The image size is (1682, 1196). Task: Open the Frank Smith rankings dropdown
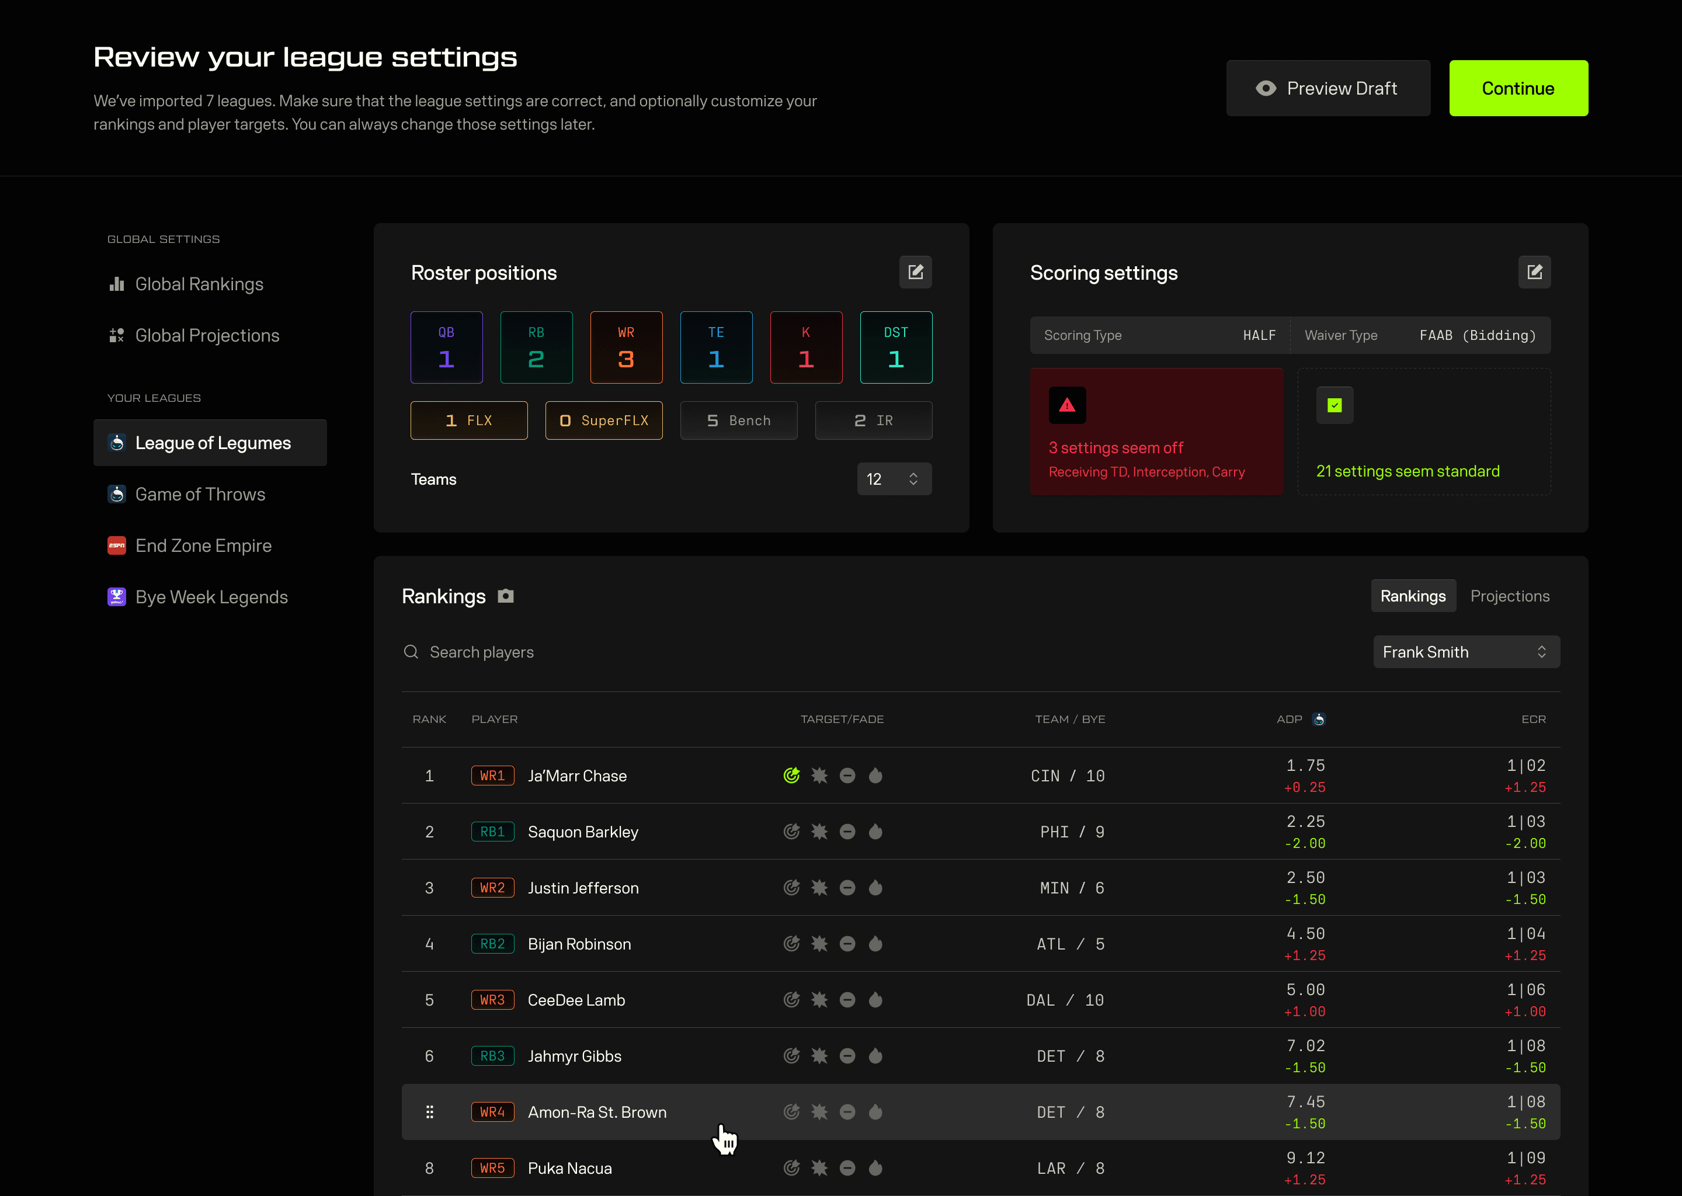point(1465,652)
